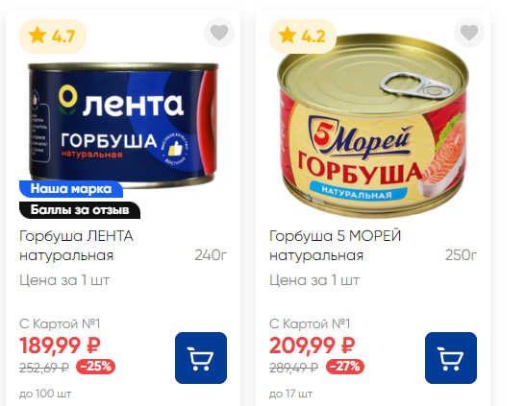526x406 pixels.
Task: Add Горбуша ЛЕНТА to cart
Action: click(201, 358)
